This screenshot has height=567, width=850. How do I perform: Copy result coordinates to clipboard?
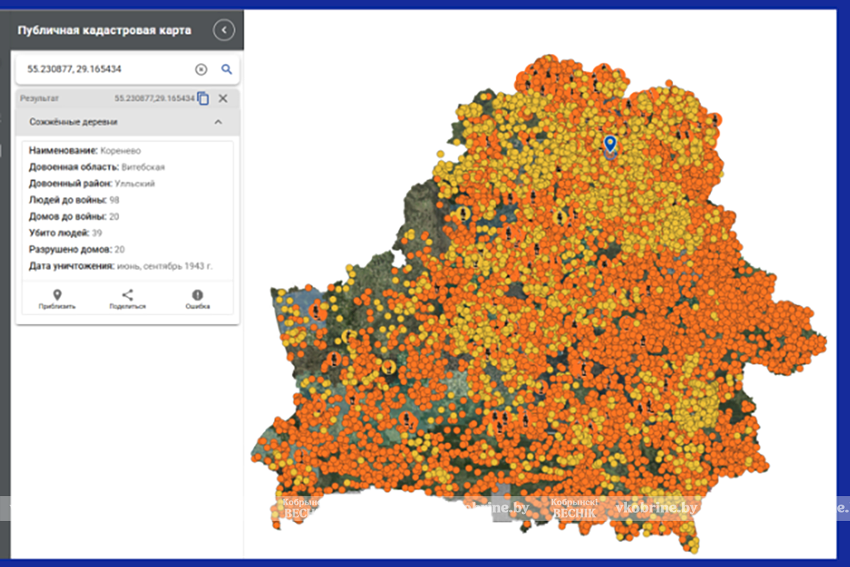tap(203, 99)
